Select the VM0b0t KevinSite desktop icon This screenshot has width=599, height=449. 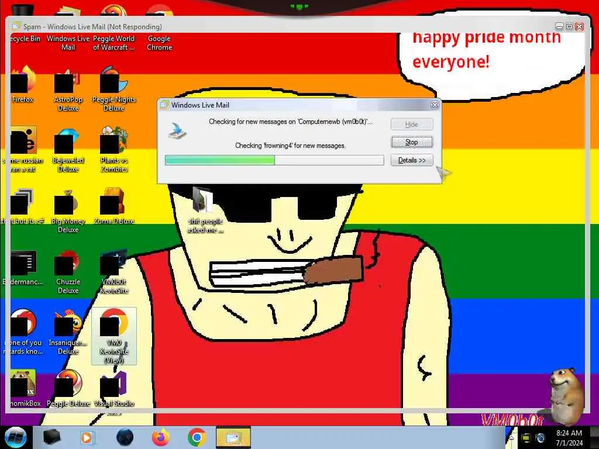pyautogui.click(x=114, y=271)
